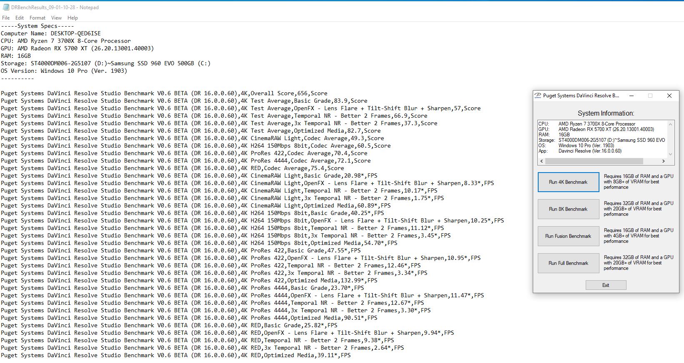Click inside the System Information text box

(602, 137)
